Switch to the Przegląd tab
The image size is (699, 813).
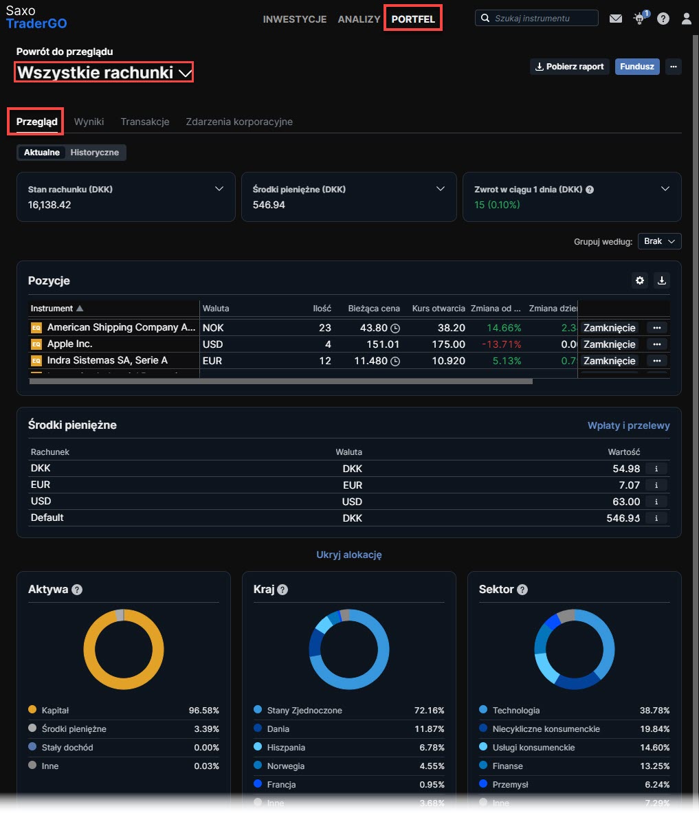point(36,122)
